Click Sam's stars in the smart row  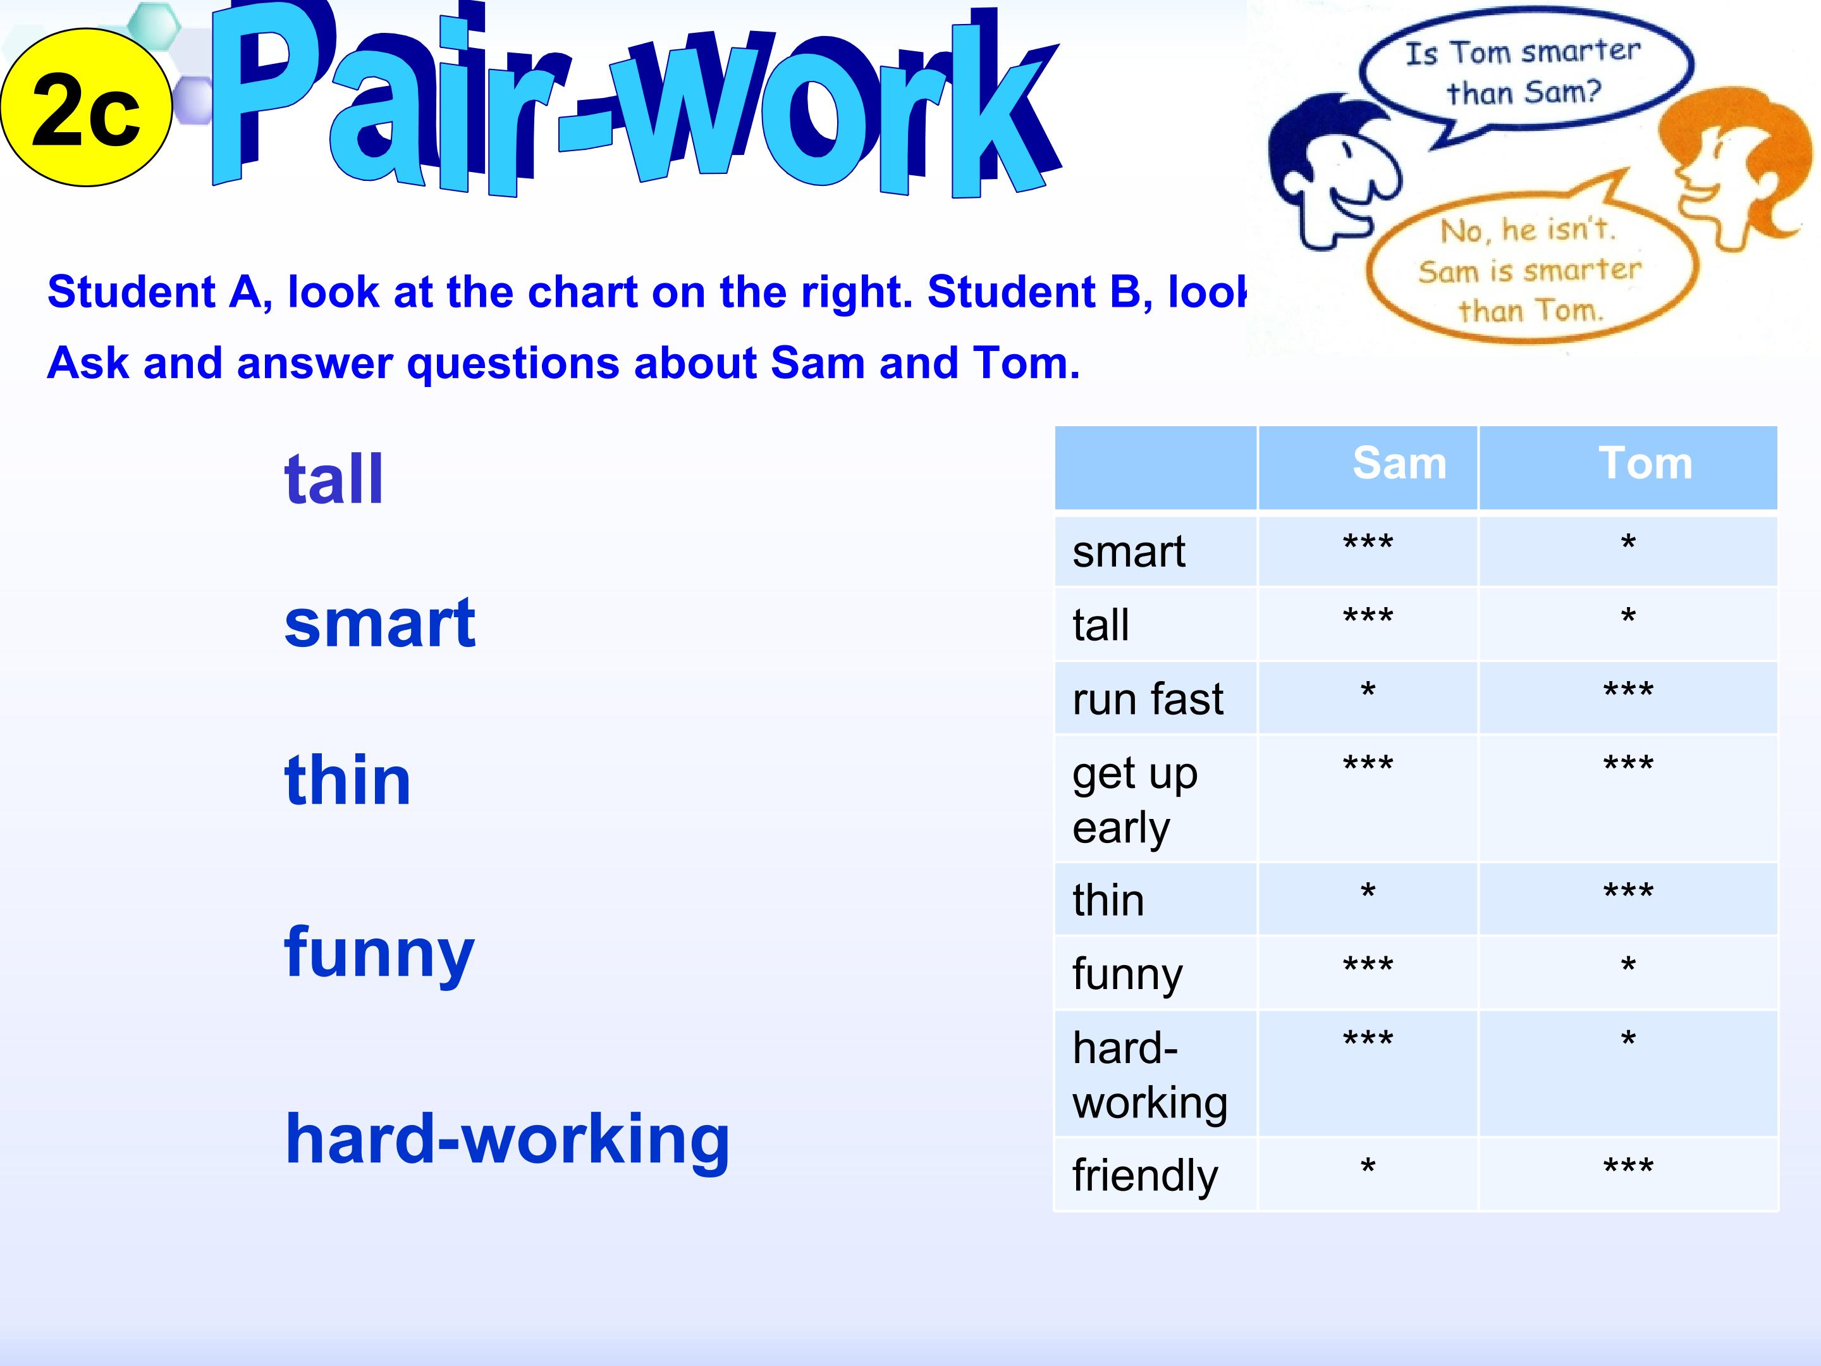click(x=1368, y=546)
